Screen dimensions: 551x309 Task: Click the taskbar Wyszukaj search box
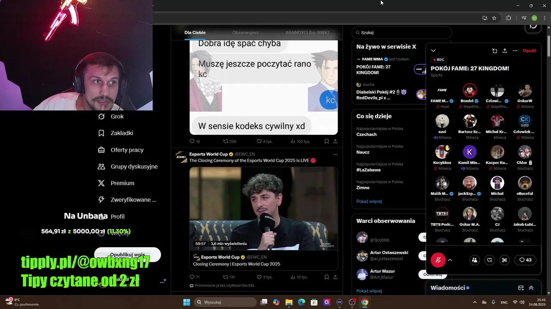point(226,302)
